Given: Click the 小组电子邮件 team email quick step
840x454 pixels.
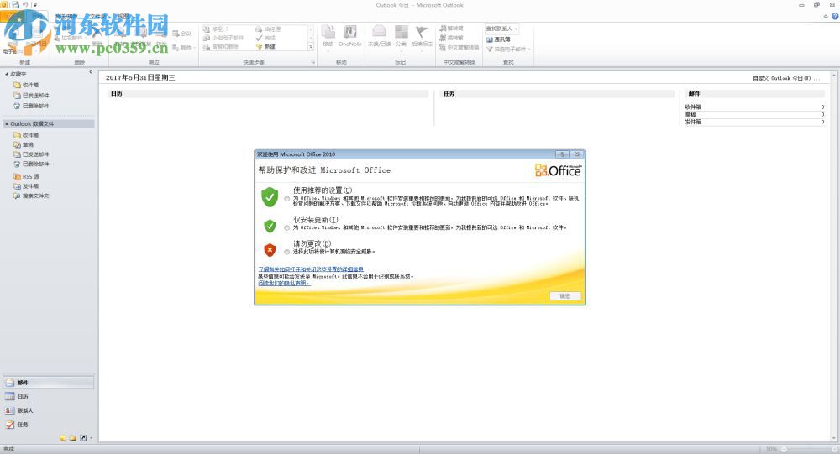Looking at the screenshot, I should click(x=223, y=38).
